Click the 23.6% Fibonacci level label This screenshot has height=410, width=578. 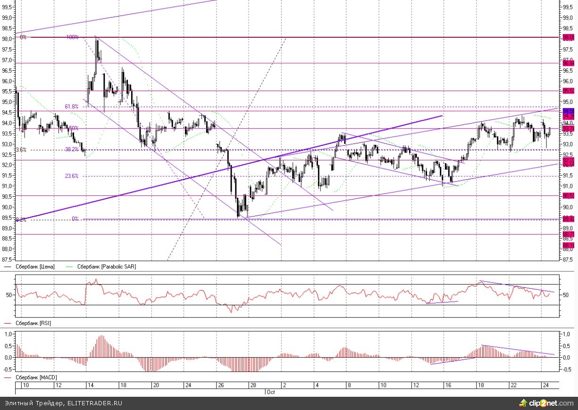pos(71,176)
